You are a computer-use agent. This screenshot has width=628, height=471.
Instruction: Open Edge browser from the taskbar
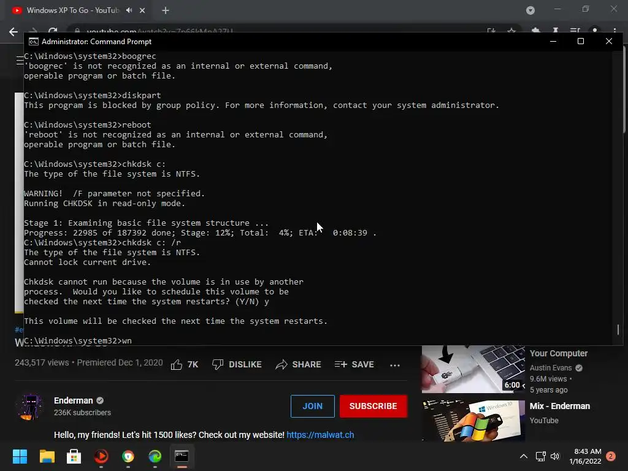pos(155,456)
